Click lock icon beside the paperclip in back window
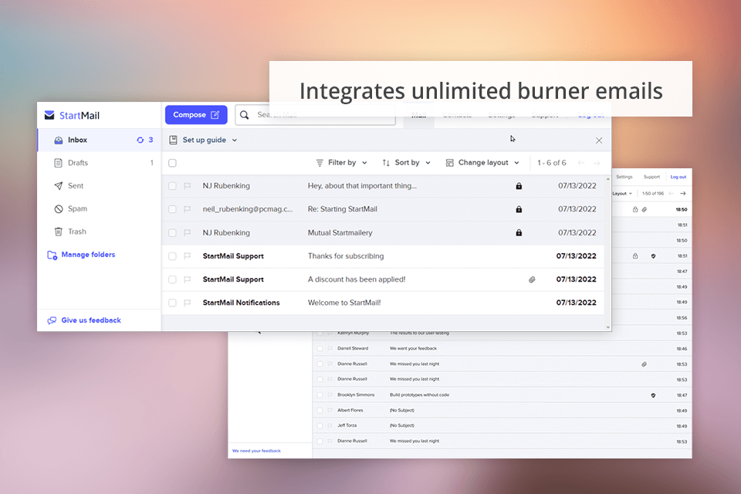 click(x=635, y=209)
